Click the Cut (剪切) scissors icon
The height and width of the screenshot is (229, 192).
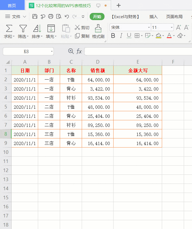click(77, 28)
